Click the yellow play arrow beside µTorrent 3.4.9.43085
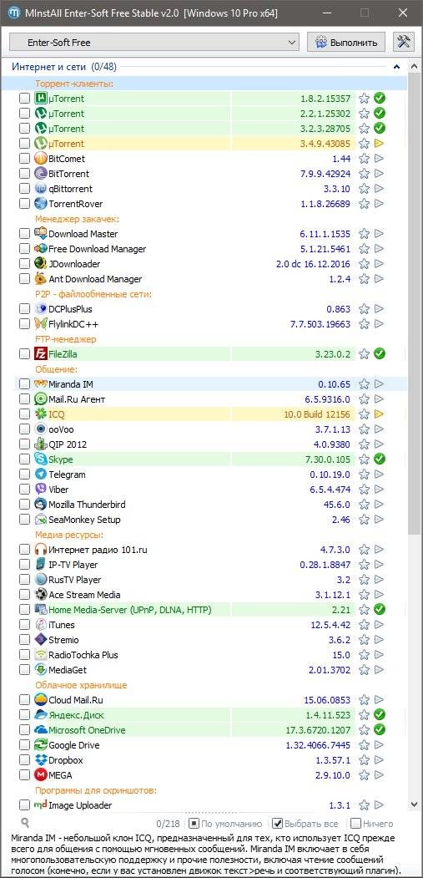 380,144
